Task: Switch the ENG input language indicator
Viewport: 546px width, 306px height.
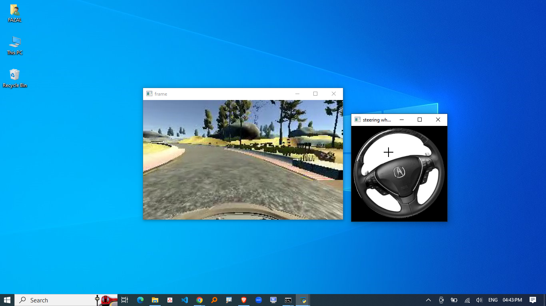Action: point(493,300)
